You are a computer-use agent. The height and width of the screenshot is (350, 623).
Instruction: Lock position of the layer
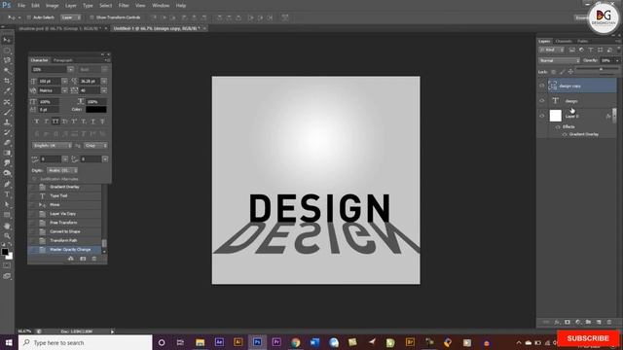[x=570, y=72]
